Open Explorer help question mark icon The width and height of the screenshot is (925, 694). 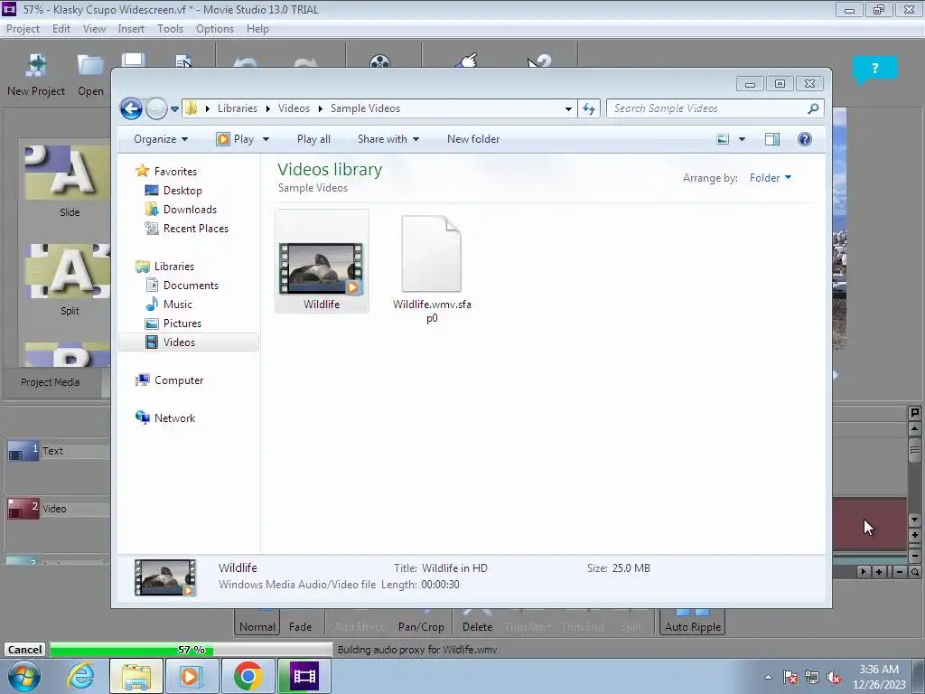click(x=805, y=139)
